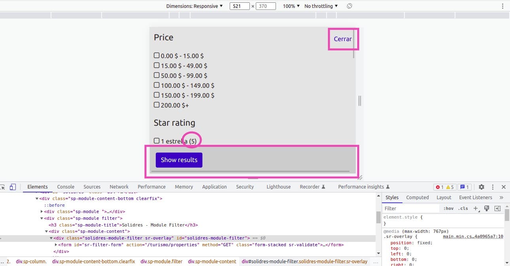The width and height of the screenshot is (510, 266).
Task: Open the device toolbar more options menu
Action: tap(502, 6)
